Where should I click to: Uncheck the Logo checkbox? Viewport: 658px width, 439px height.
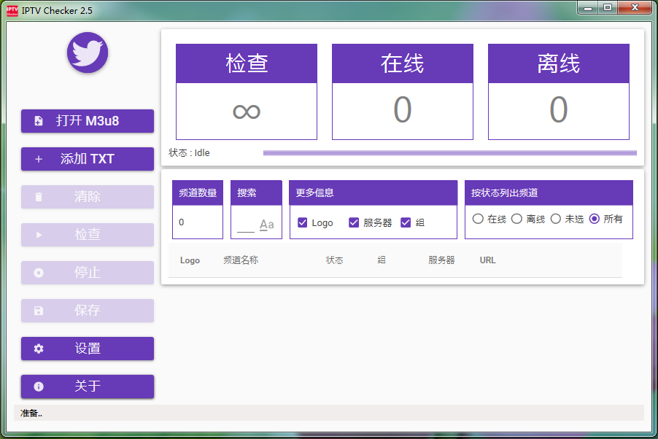click(302, 222)
